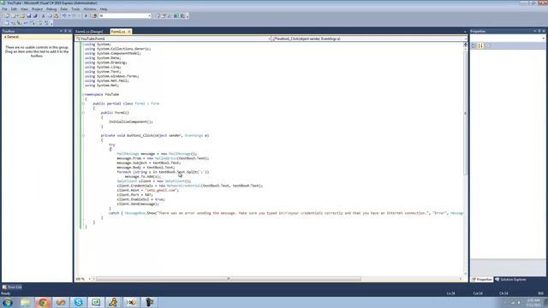This screenshot has width=548, height=308.
Task: Open the Help menu
Action: tap(104, 9)
